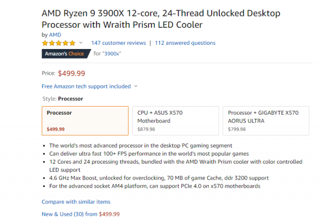
Task: Visit the AMD brand link
Action: (54, 35)
